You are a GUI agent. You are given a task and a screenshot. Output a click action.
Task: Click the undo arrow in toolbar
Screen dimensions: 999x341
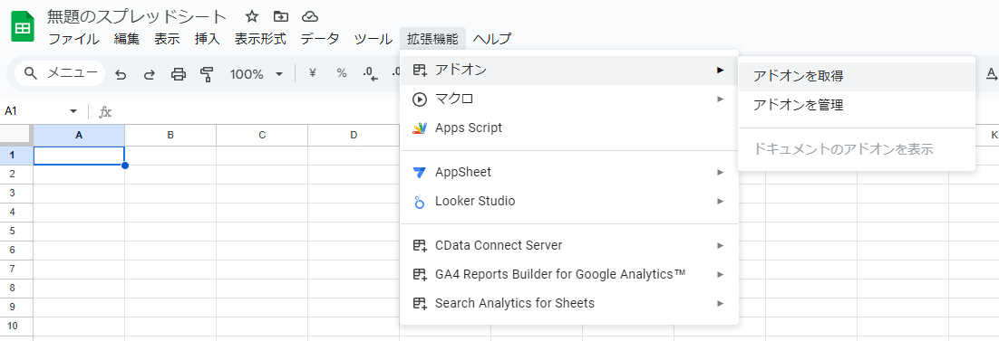click(x=121, y=74)
